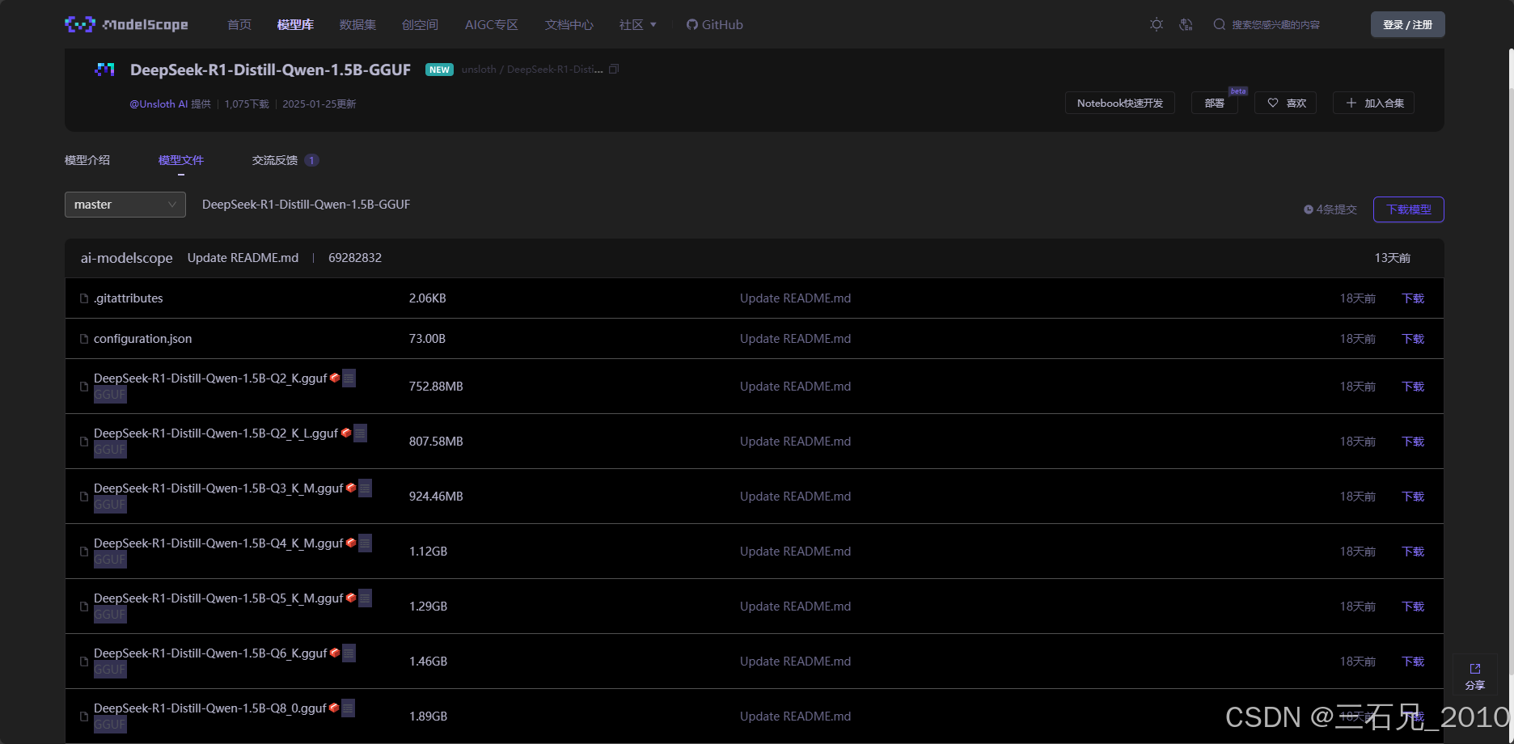Click 部署 deploy button
This screenshot has width=1514, height=744.
(1215, 103)
